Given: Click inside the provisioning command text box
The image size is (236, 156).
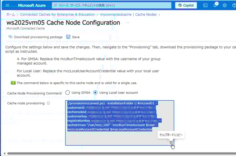Looking at the screenshot, I should (x=120, y=123).
